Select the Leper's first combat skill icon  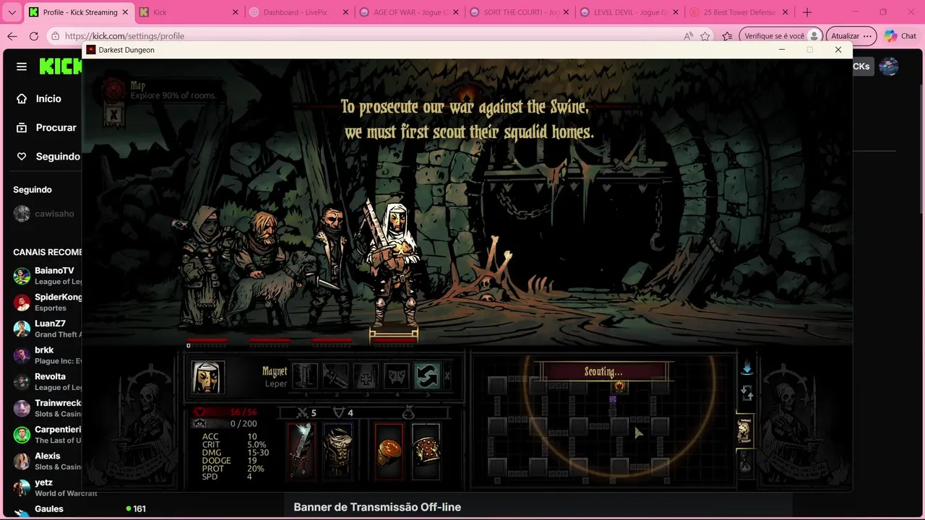click(304, 376)
